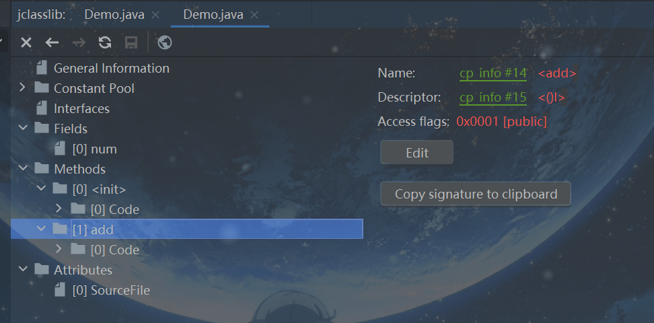Expand the Constant Pool node

pos(22,88)
